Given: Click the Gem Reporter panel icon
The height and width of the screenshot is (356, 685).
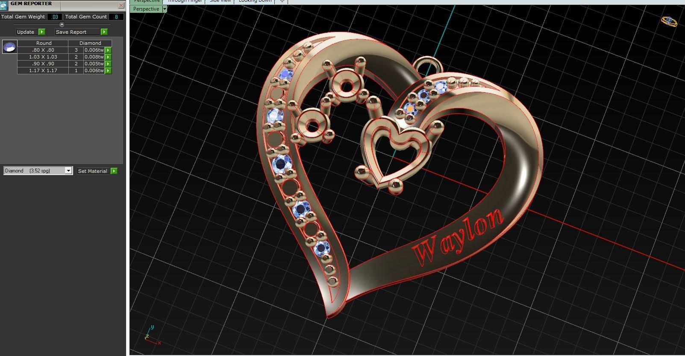Looking at the screenshot, I should pyautogui.click(x=4, y=6).
